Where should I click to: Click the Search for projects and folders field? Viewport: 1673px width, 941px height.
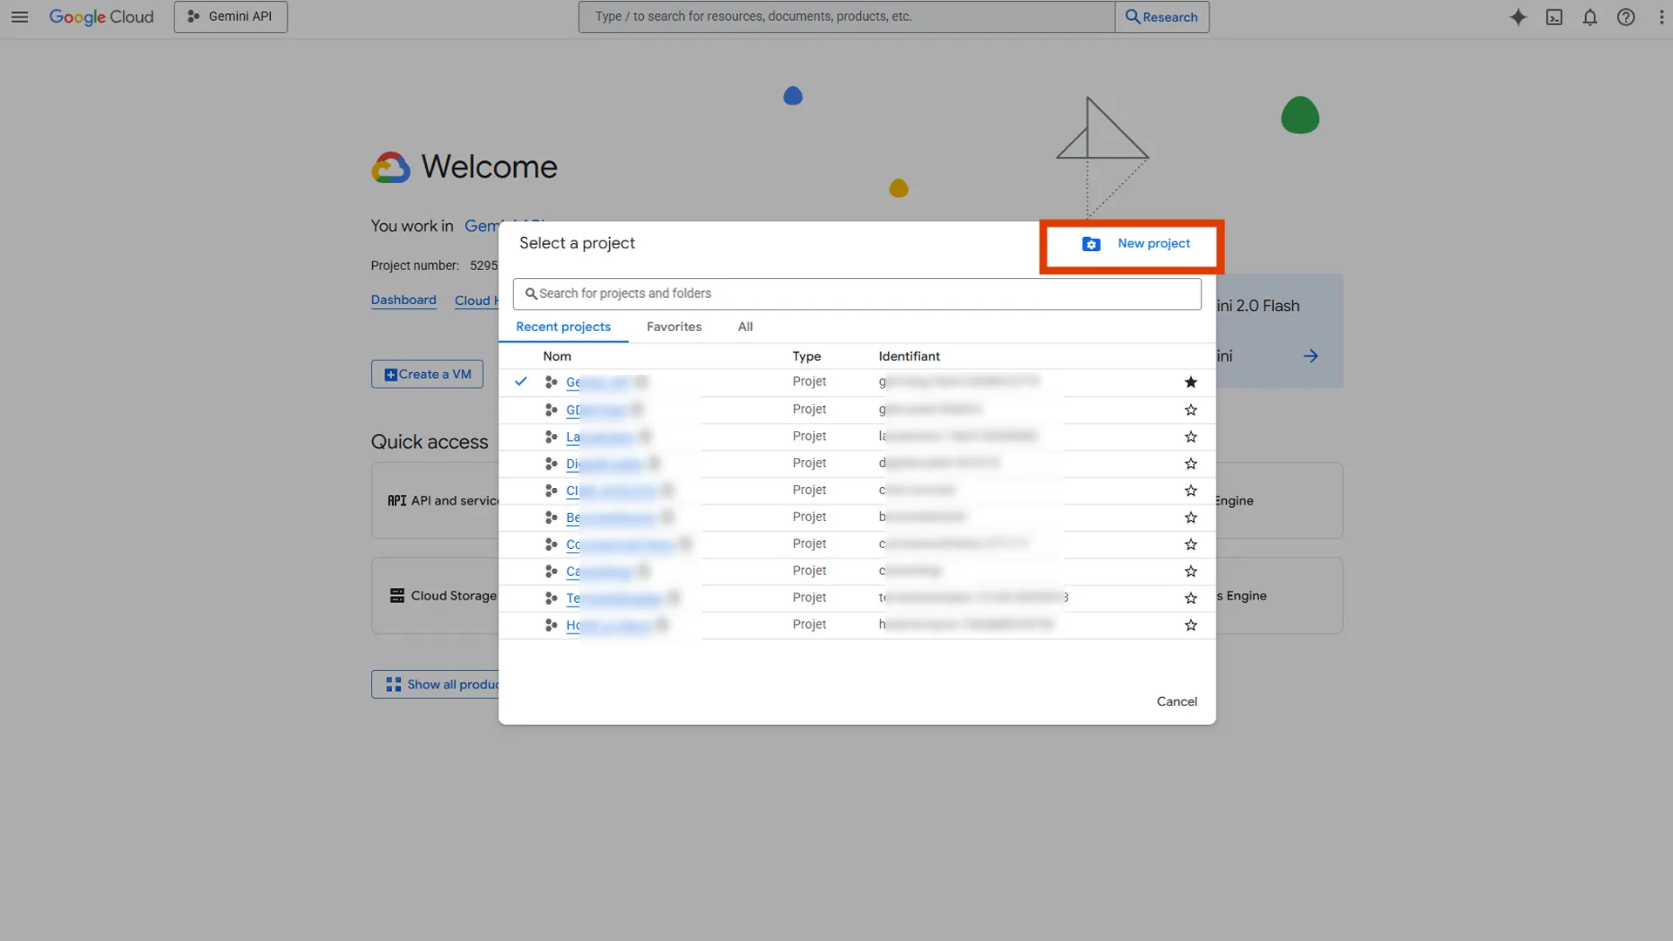pyautogui.click(x=857, y=294)
